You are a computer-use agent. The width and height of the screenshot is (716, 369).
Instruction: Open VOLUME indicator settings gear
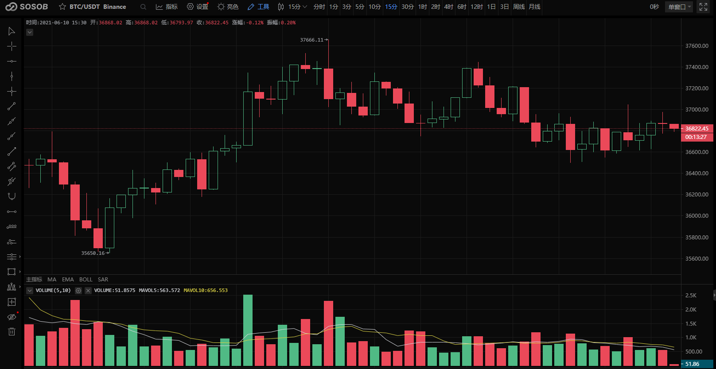(78, 291)
